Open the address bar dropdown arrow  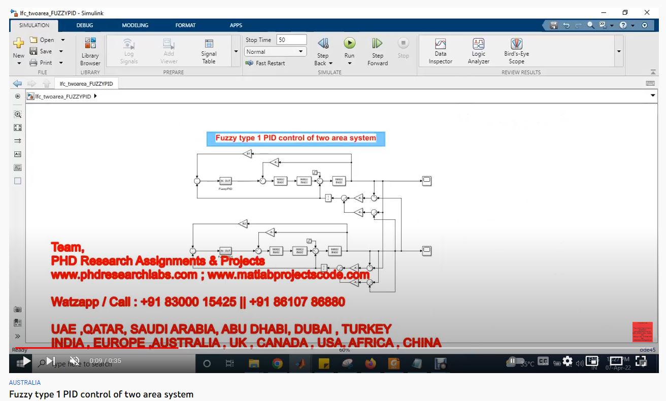click(653, 95)
